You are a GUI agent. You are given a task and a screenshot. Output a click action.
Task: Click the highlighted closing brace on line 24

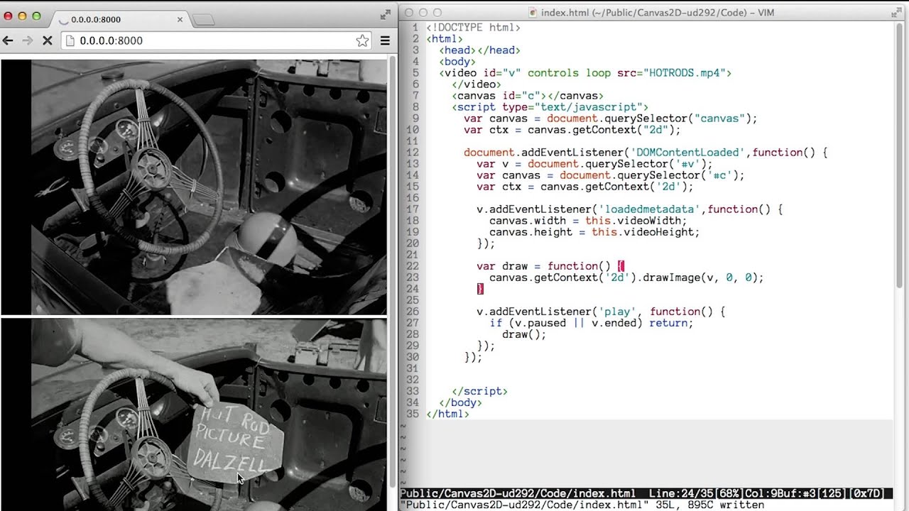[480, 289]
